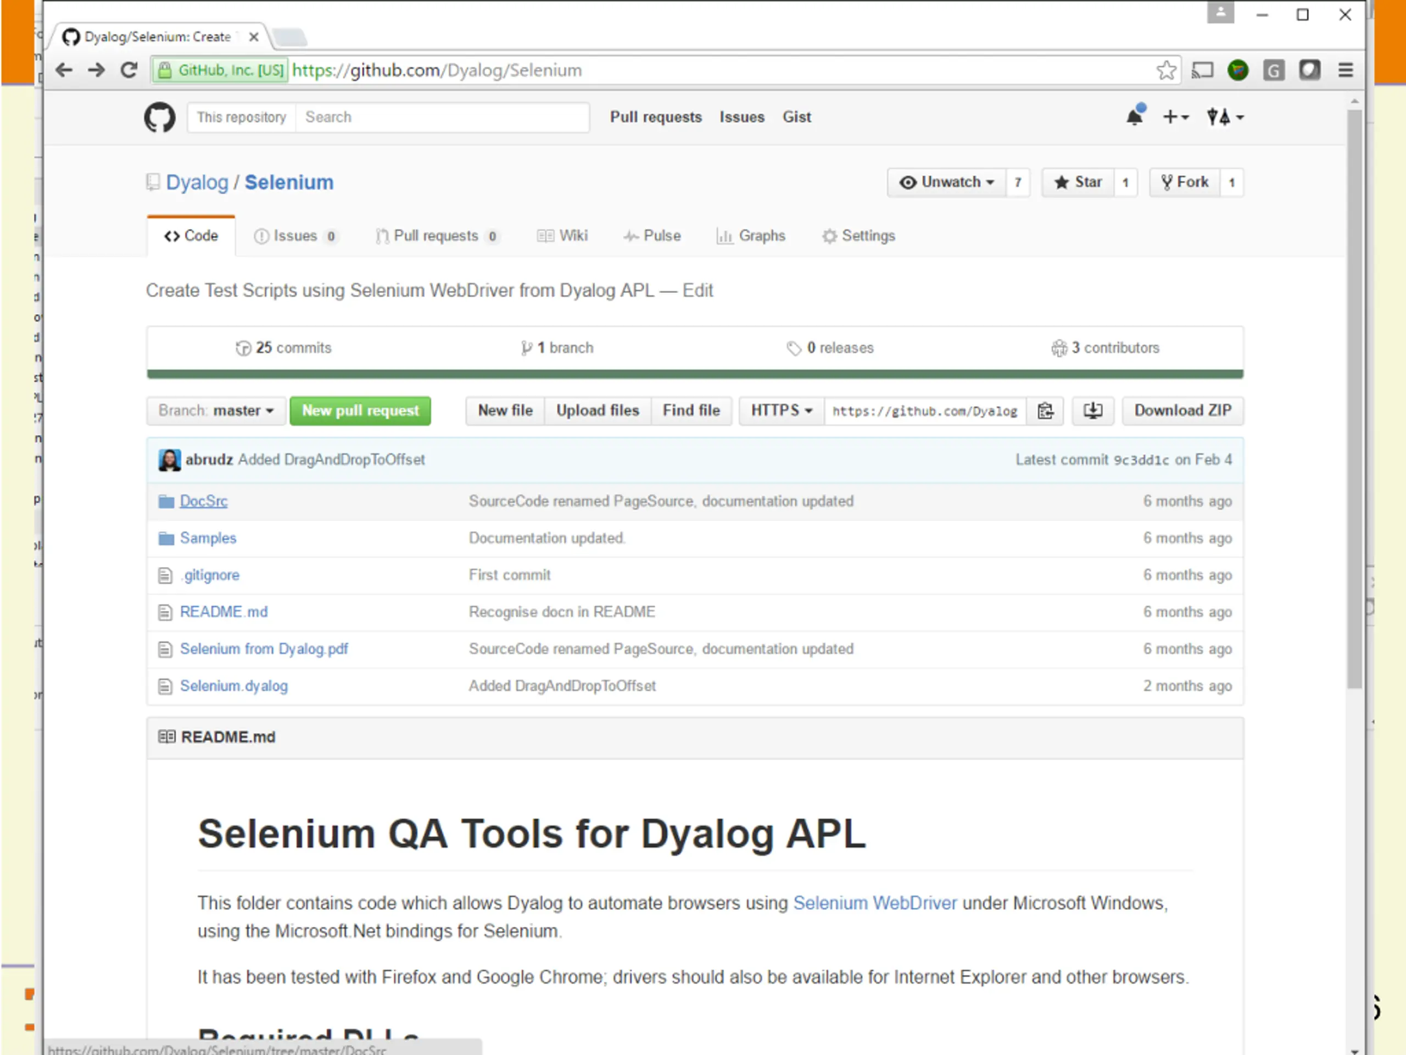Viewport: 1406px width, 1055px height.
Task: Open the Chrome hamburger menu
Action: (x=1346, y=70)
